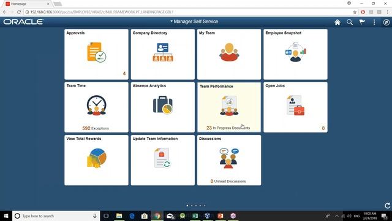The image size is (392, 221).
Task: Open PowerPoint from the taskbar
Action: point(221,215)
